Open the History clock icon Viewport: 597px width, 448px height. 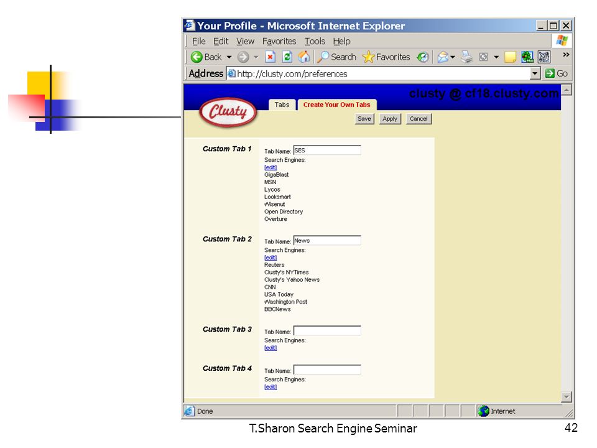point(423,57)
